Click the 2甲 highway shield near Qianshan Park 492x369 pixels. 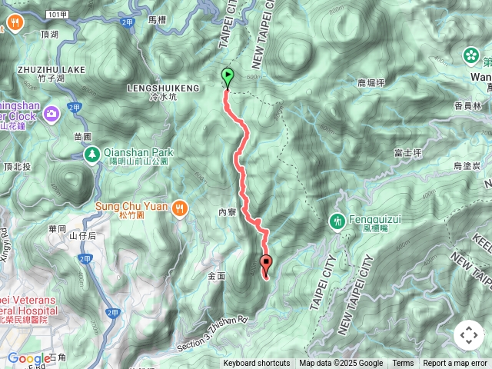pyautogui.click(x=75, y=108)
